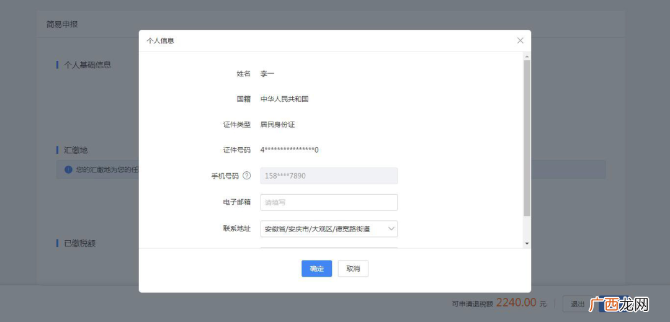Close the 个人信息 dialog with X
The height and width of the screenshot is (322, 670).
(x=520, y=40)
